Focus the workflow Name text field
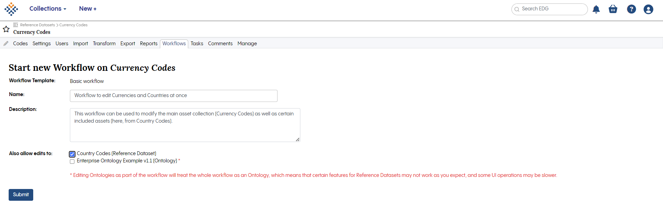This screenshot has height=208, width=663. (173, 96)
